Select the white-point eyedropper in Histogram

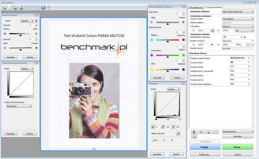[x=173, y=127]
